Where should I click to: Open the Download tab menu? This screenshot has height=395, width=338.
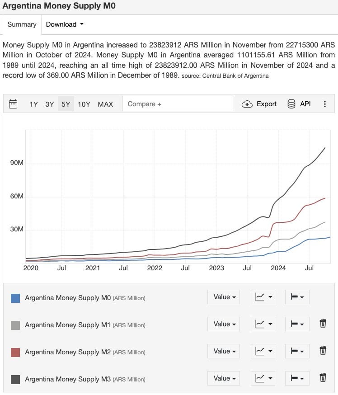[65, 24]
